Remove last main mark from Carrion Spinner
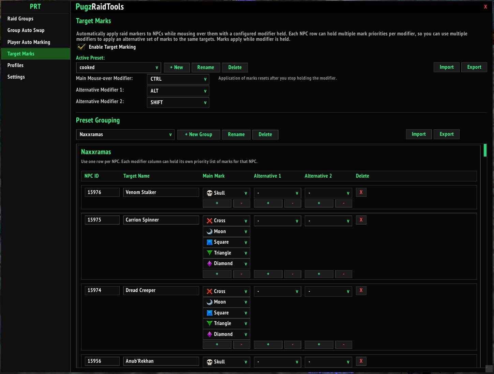 pyautogui.click(x=242, y=274)
